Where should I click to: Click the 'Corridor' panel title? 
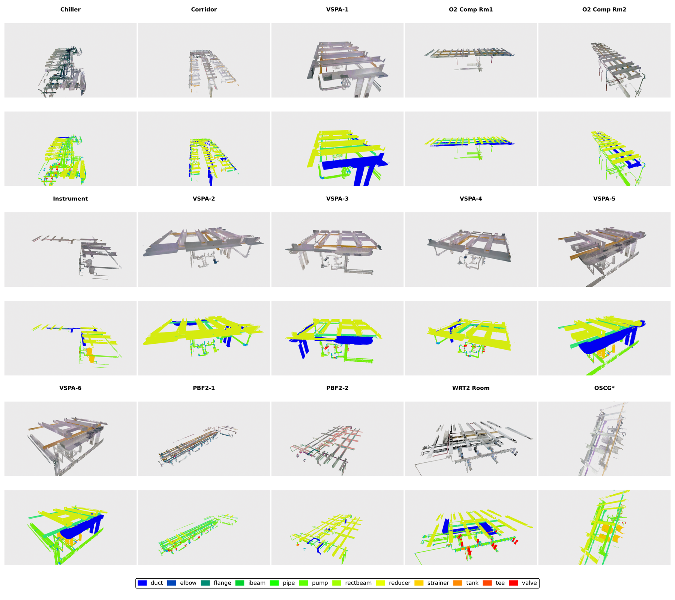click(204, 10)
